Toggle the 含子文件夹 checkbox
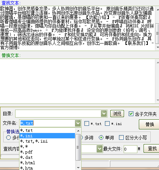The image size is (159, 170). tap(131, 114)
